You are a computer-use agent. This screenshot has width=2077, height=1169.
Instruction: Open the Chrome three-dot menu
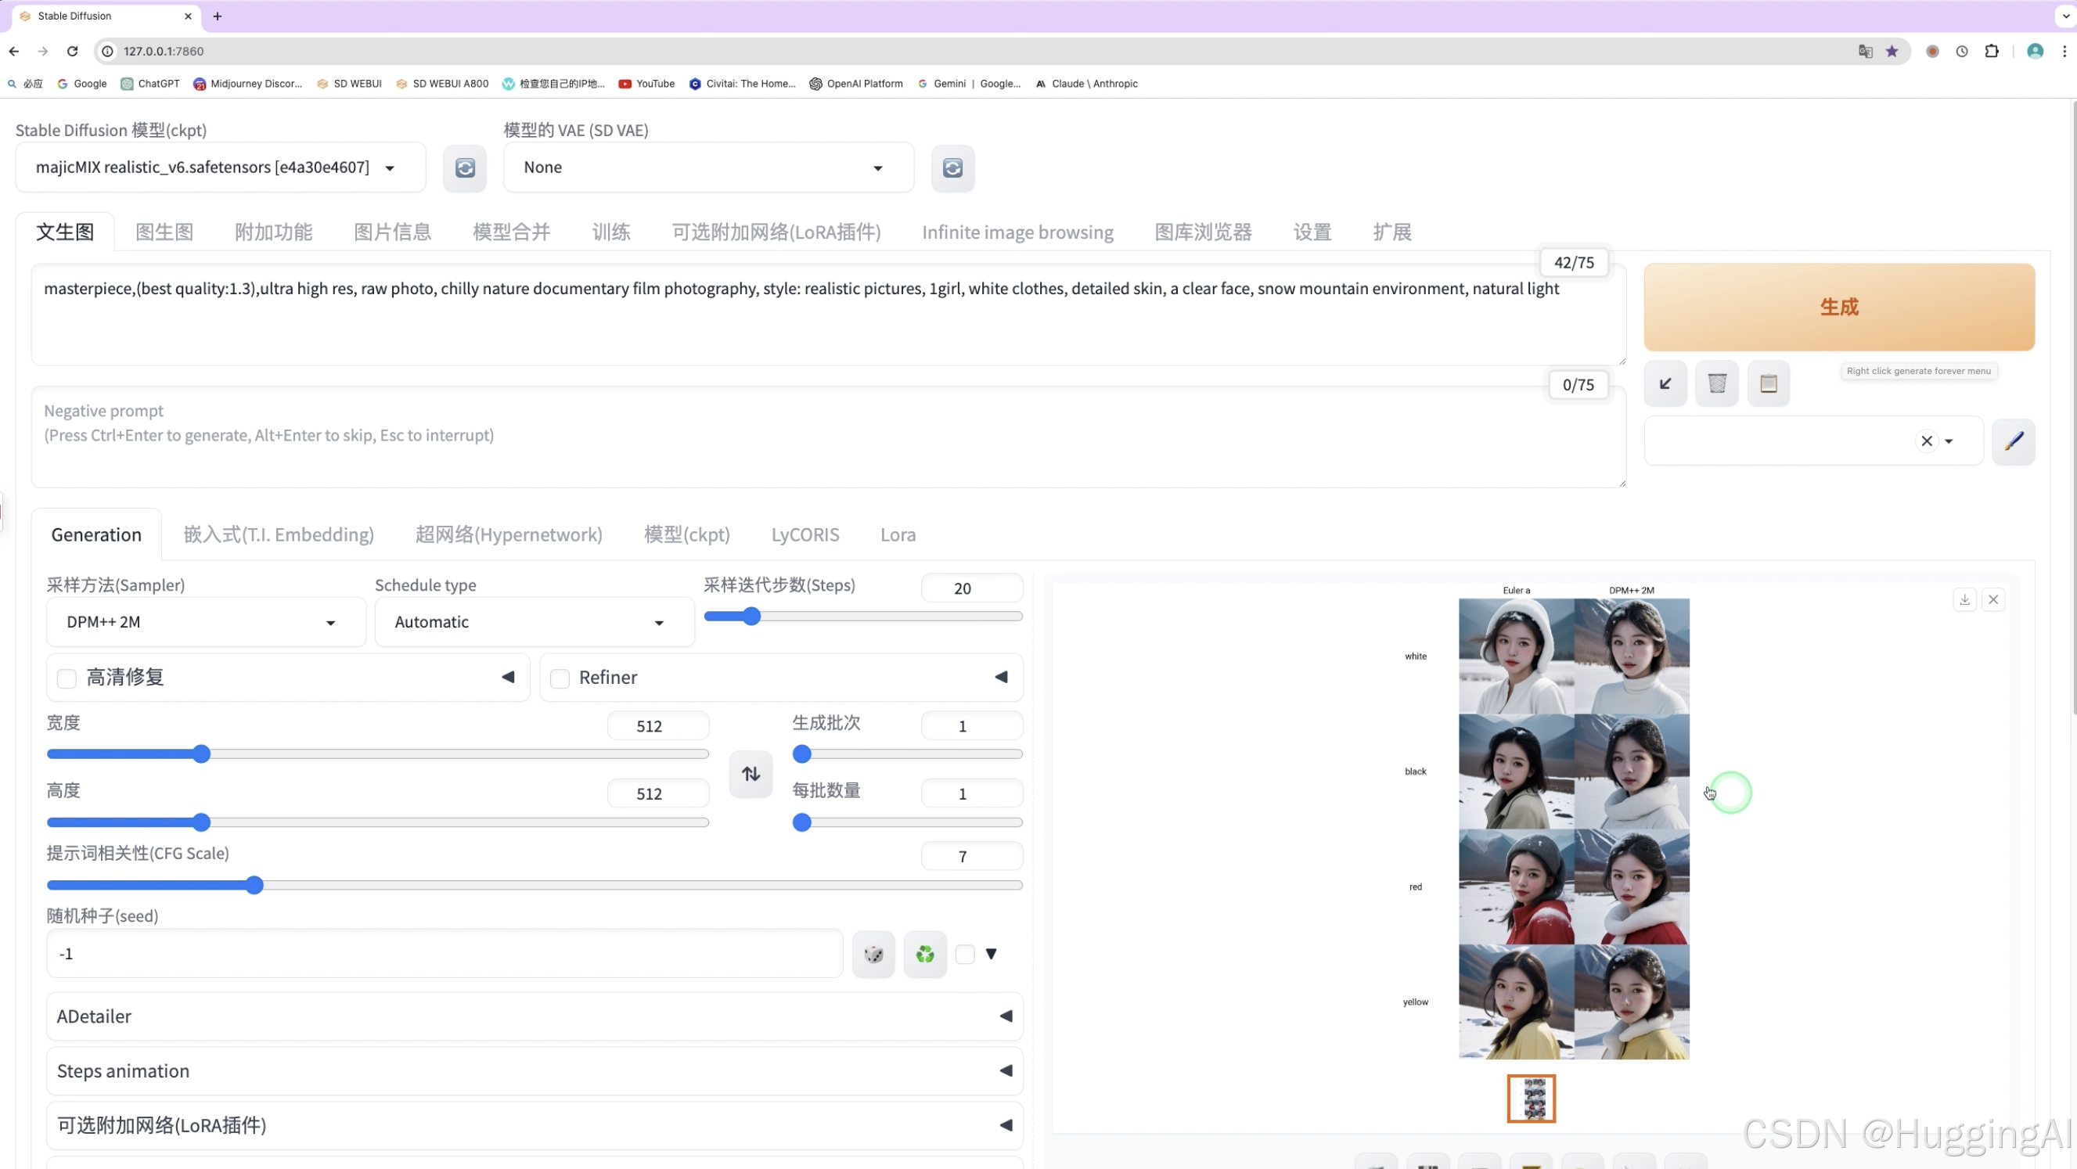click(x=2064, y=51)
